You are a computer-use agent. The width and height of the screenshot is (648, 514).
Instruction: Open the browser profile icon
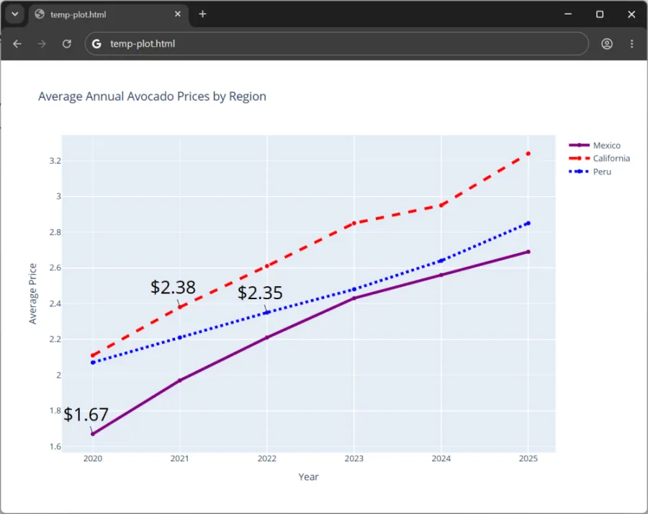pos(607,44)
